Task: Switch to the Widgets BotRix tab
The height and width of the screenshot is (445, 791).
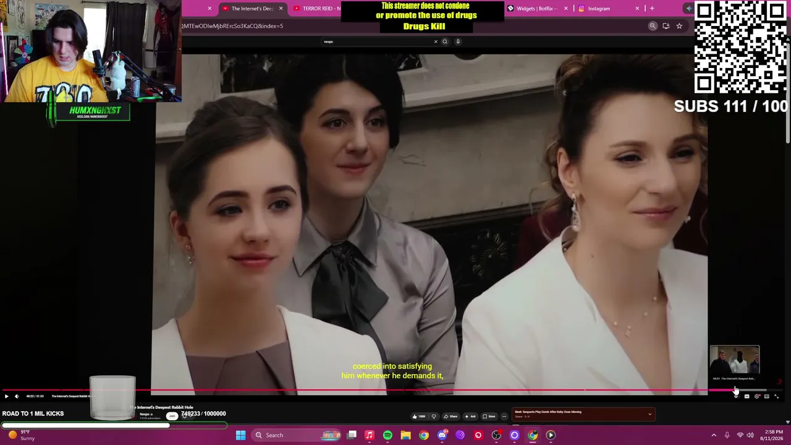Action: 537,9
